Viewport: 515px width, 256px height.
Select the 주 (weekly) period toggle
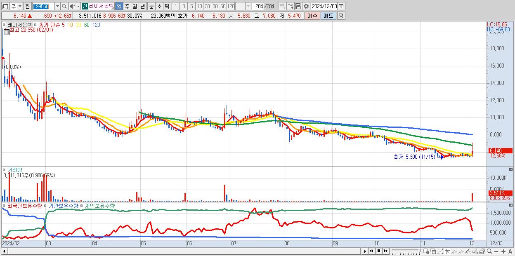point(127,6)
